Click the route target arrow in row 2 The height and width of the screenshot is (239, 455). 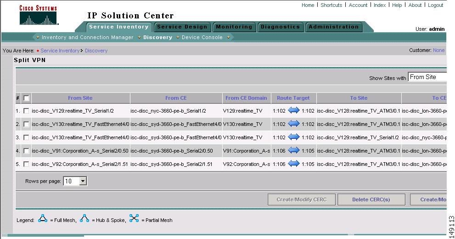pyautogui.click(x=294, y=124)
